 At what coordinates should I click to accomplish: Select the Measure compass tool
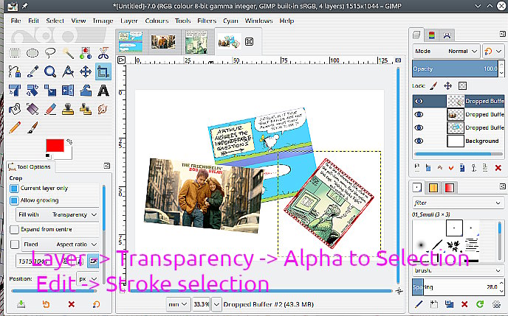tap(68, 71)
